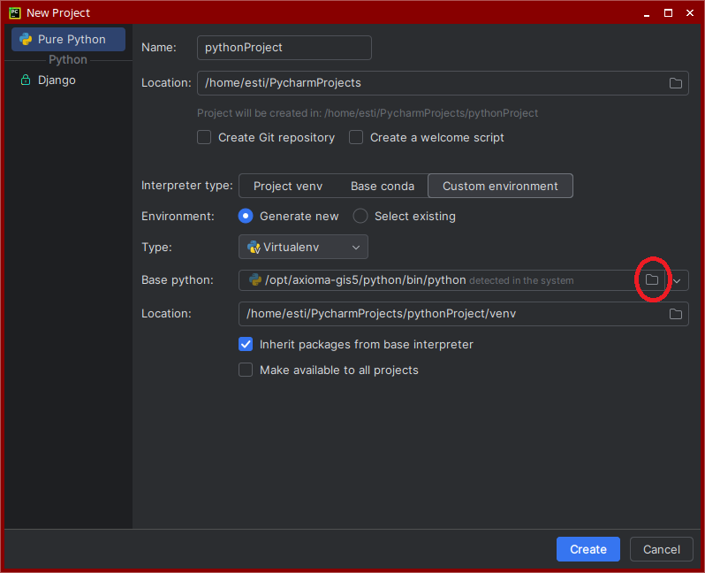The image size is (705, 573).
Task: Click the PyCharm logo in title bar
Action: pos(14,12)
